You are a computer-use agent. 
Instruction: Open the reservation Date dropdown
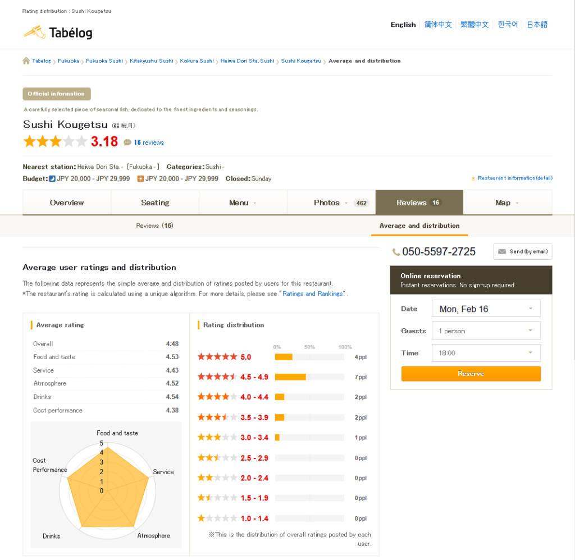(486, 309)
